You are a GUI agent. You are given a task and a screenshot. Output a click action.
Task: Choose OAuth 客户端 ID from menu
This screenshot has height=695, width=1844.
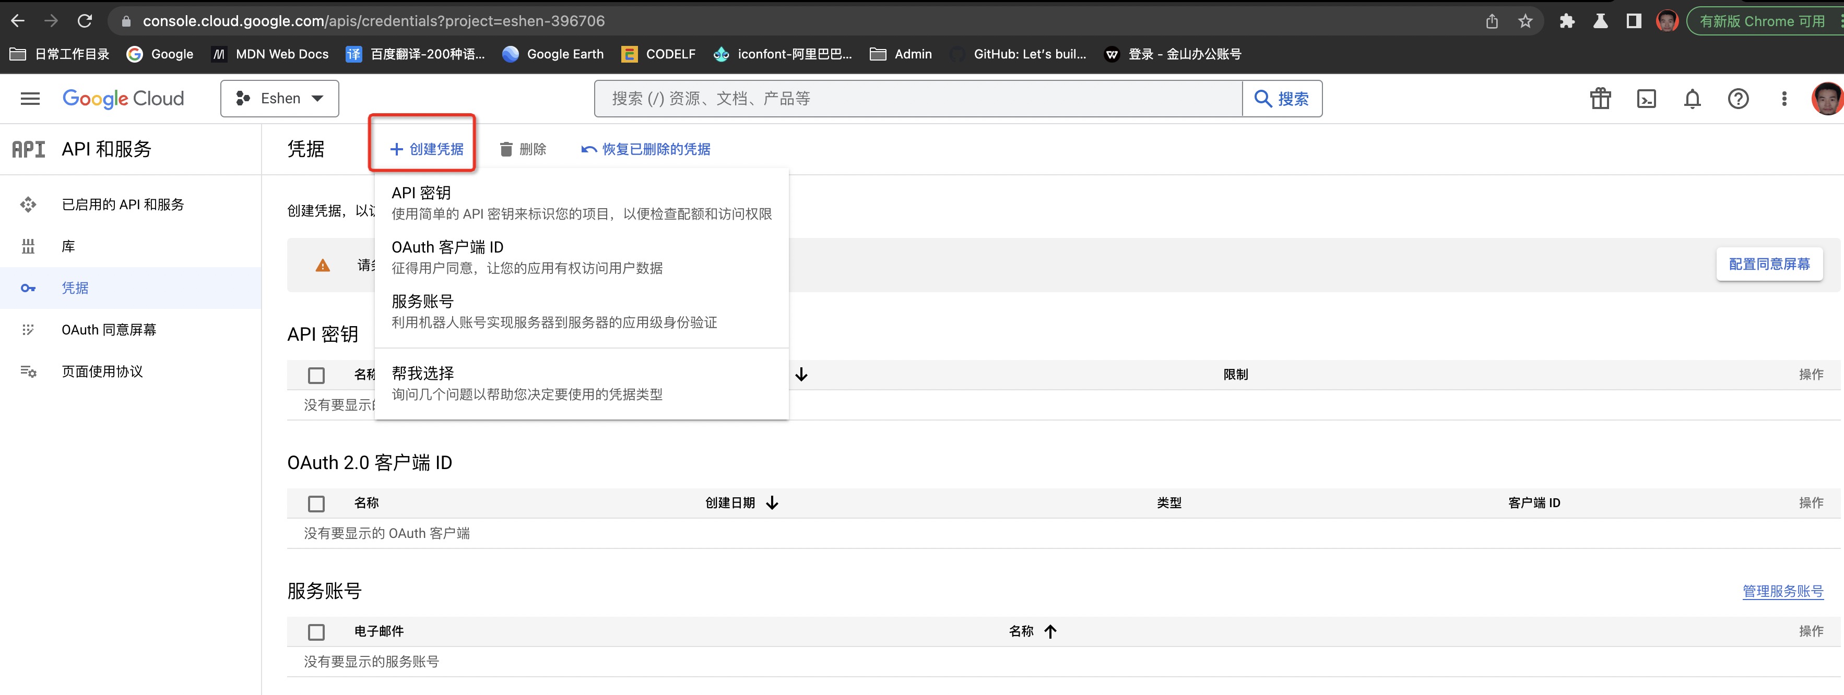click(x=447, y=248)
